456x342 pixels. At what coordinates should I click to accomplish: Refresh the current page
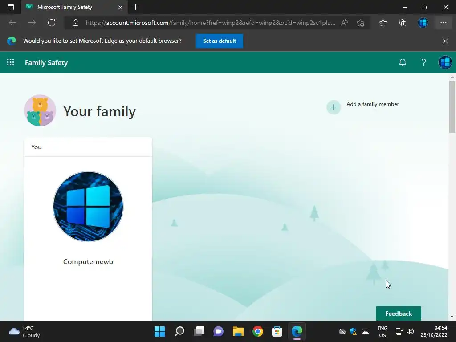(x=52, y=23)
